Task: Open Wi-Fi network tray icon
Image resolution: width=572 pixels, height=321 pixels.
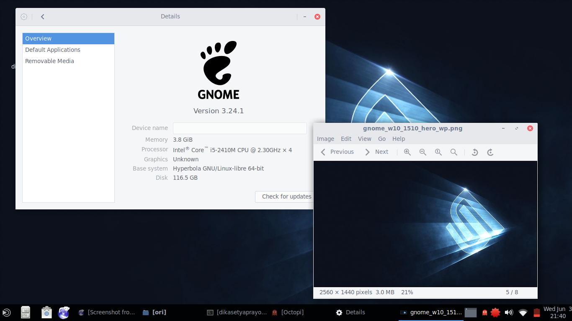Action: 523,313
